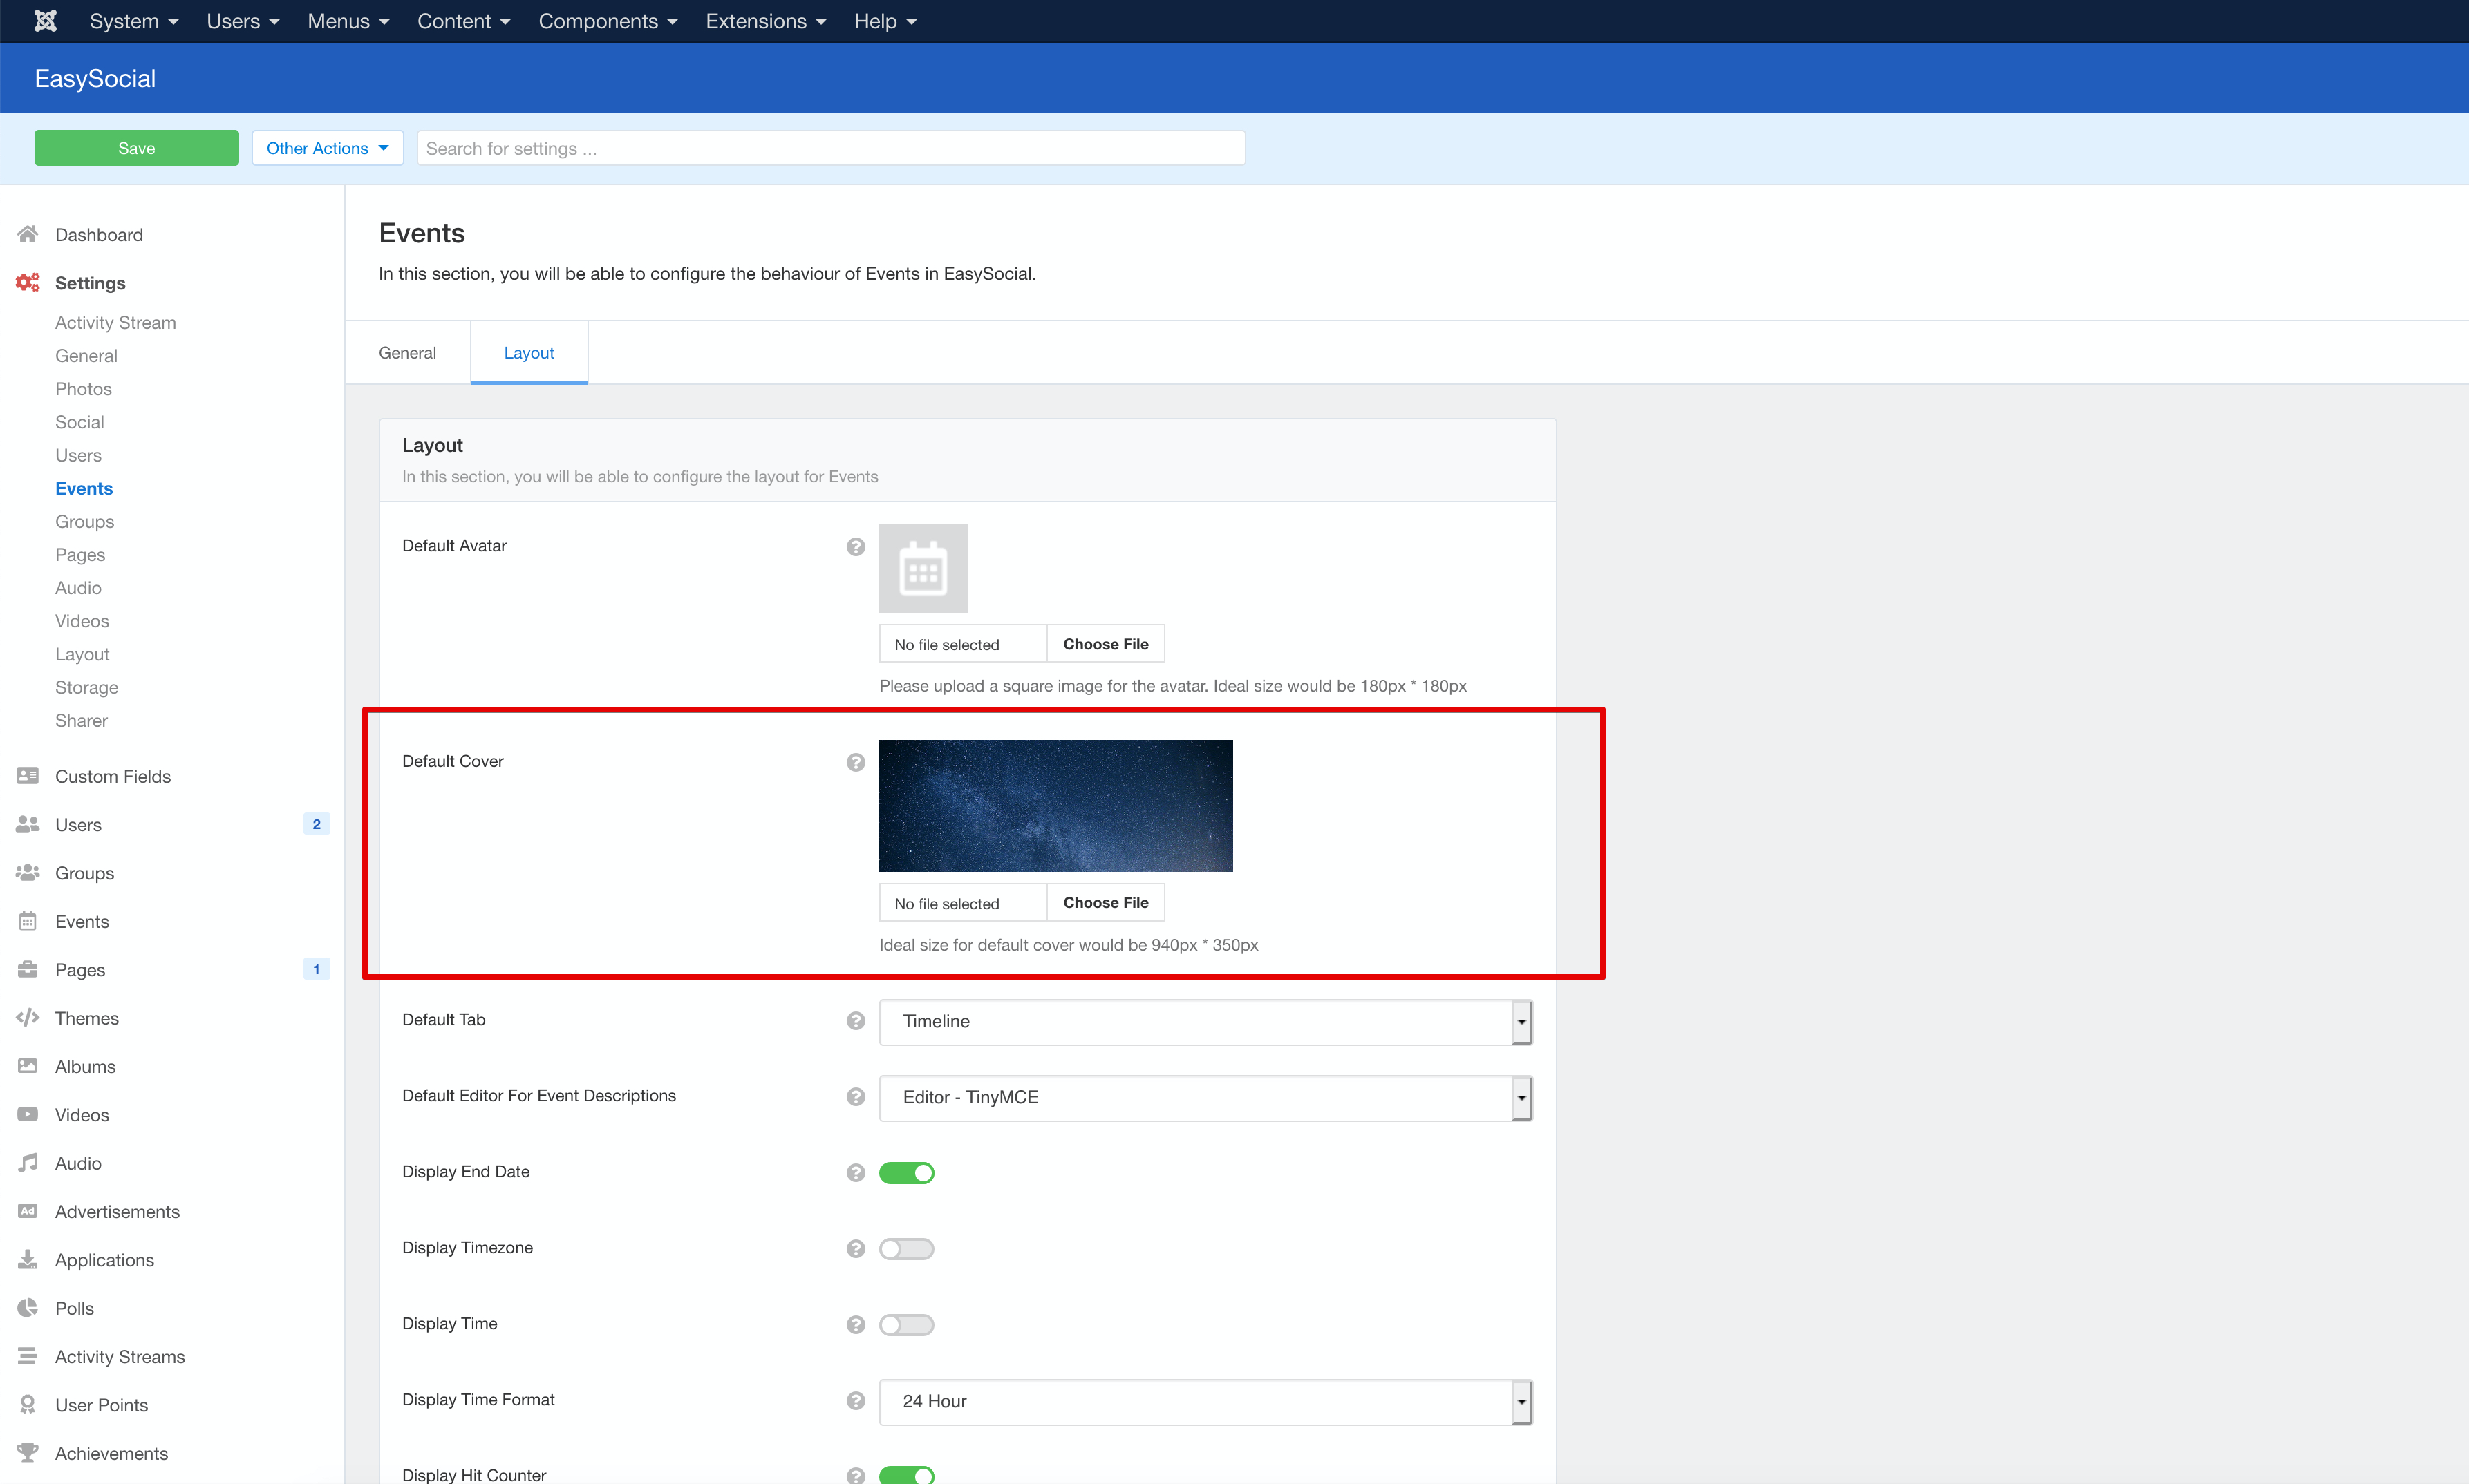This screenshot has width=2469, height=1484.
Task: Disable the Display End Date toggle
Action: pyautogui.click(x=906, y=1173)
